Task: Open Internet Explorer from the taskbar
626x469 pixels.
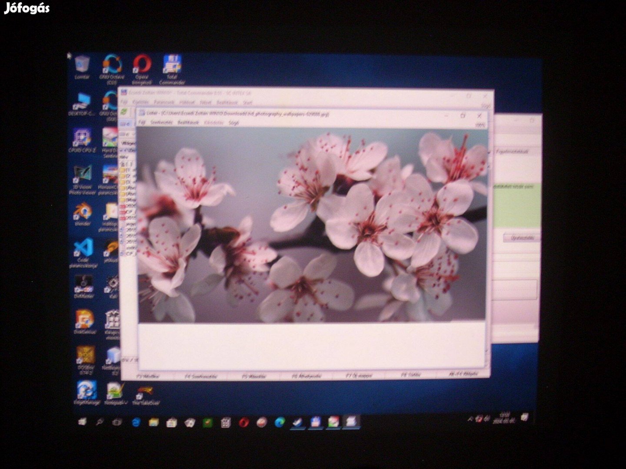Action: [x=136, y=422]
